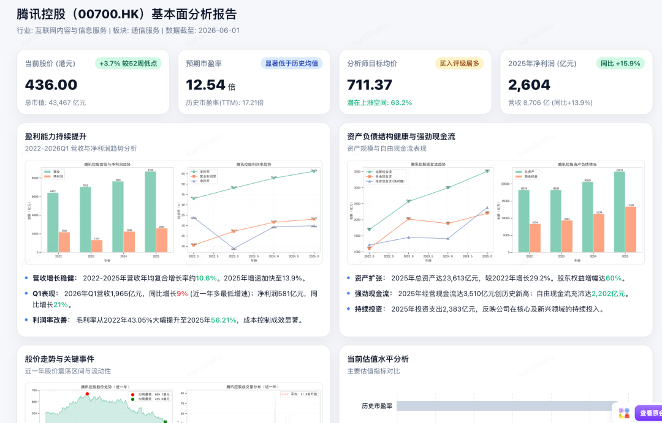The height and width of the screenshot is (423, 662).
Task: Click the 买入评级居多 badge
Action: tap(459, 63)
